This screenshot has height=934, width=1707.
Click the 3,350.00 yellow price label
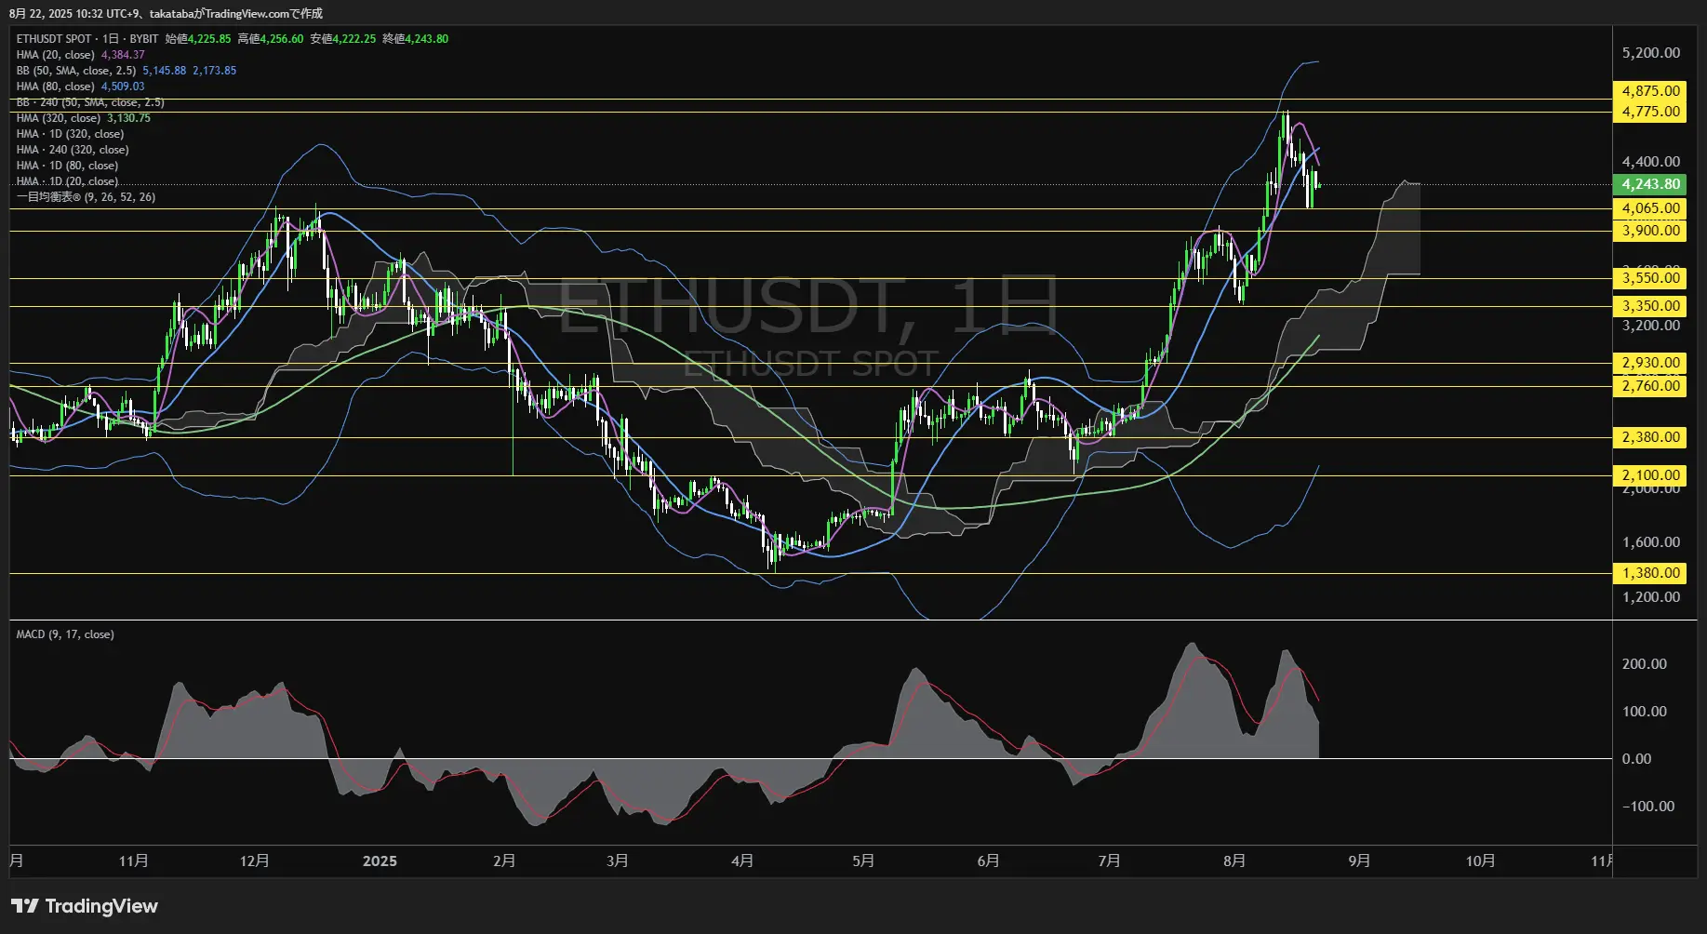tap(1650, 305)
